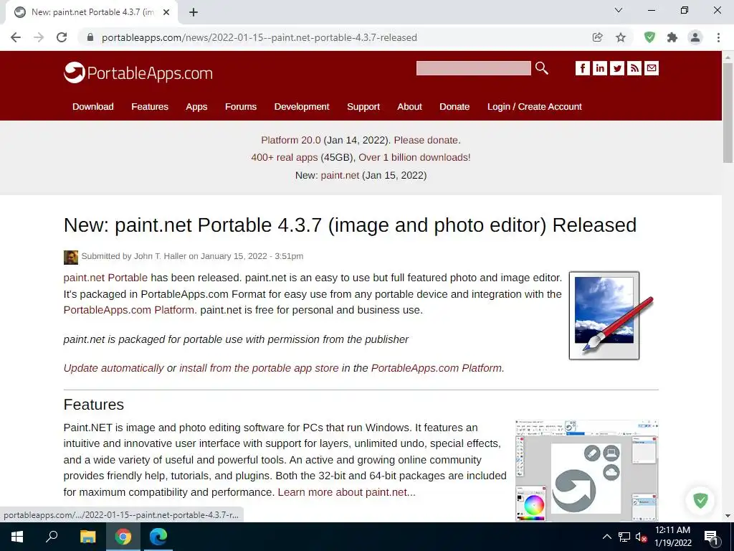Reload the page with refresh icon
This screenshot has height=551, width=734.
point(62,37)
